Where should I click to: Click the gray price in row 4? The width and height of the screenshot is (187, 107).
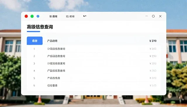coord(153,71)
